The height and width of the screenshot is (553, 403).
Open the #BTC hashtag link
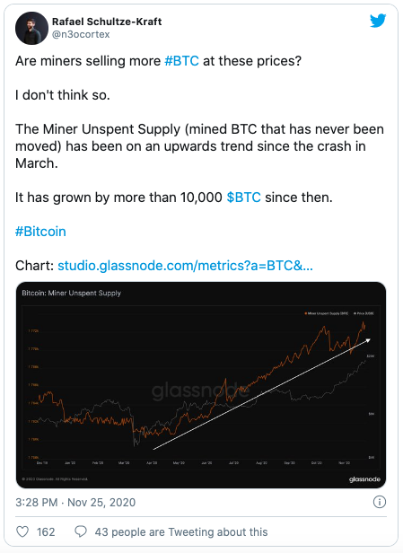[x=181, y=61]
